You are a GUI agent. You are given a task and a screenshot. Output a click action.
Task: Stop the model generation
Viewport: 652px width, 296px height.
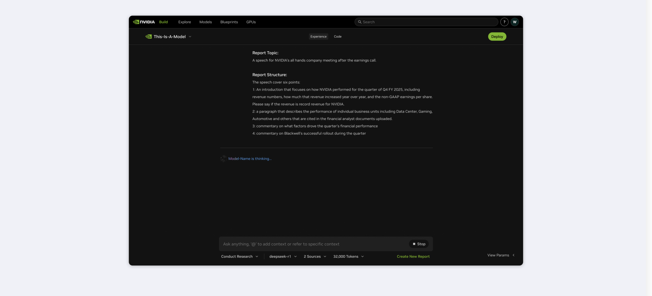(419, 244)
